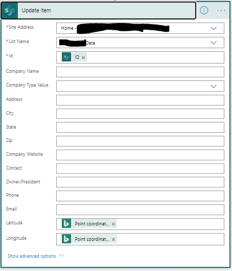This screenshot has width=232, height=271.
Task: Click the Zip input field
Action: pyautogui.click(x=140, y=141)
